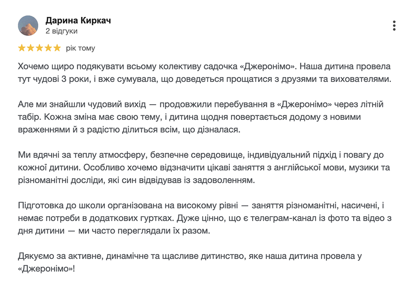Click the fourth rating star

click(x=48, y=48)
